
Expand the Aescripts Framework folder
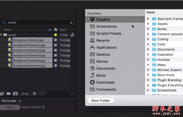[148, 19]
